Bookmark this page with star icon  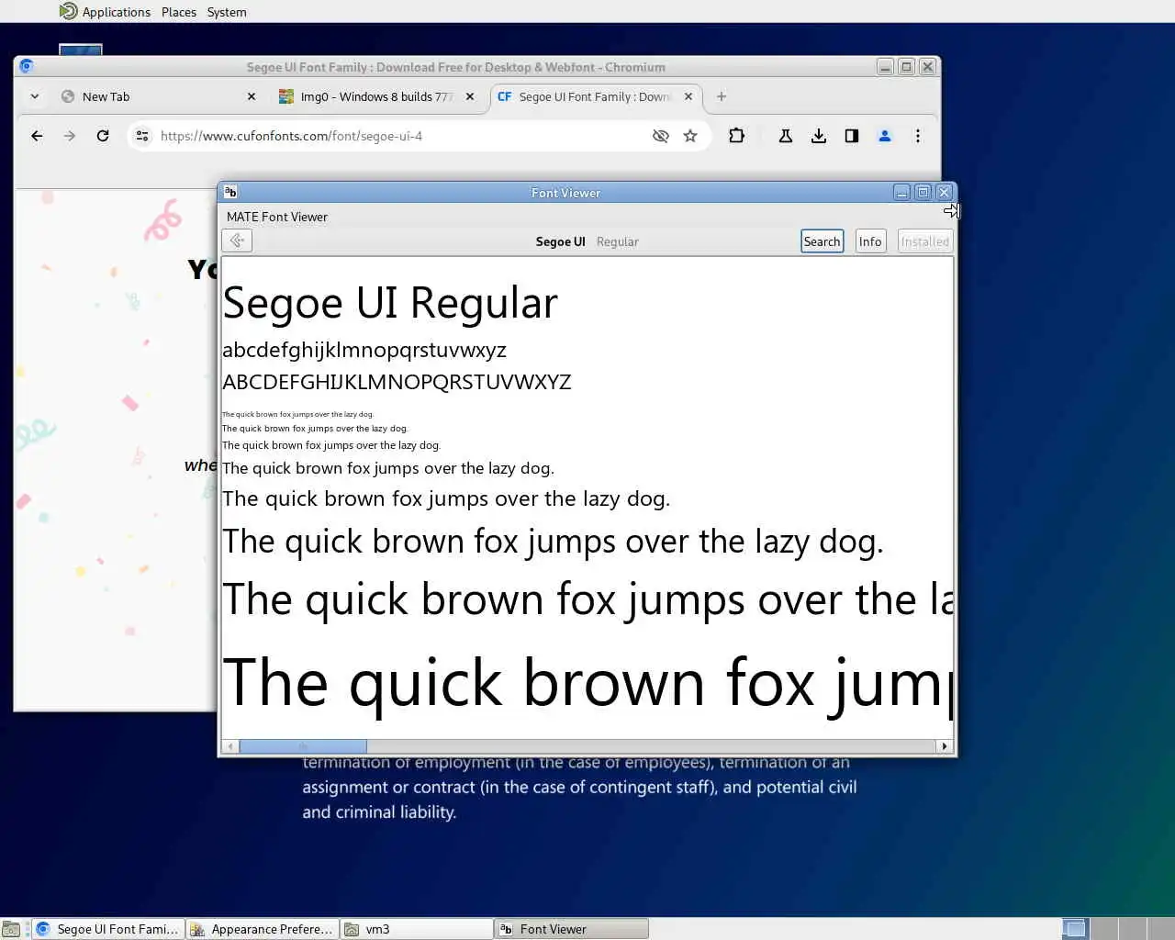(690, 136)
